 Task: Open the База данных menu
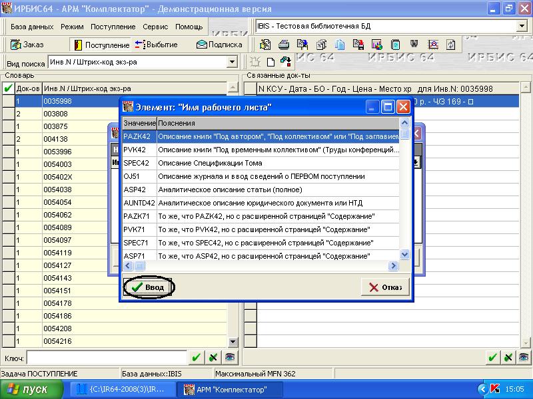(32, 27)
